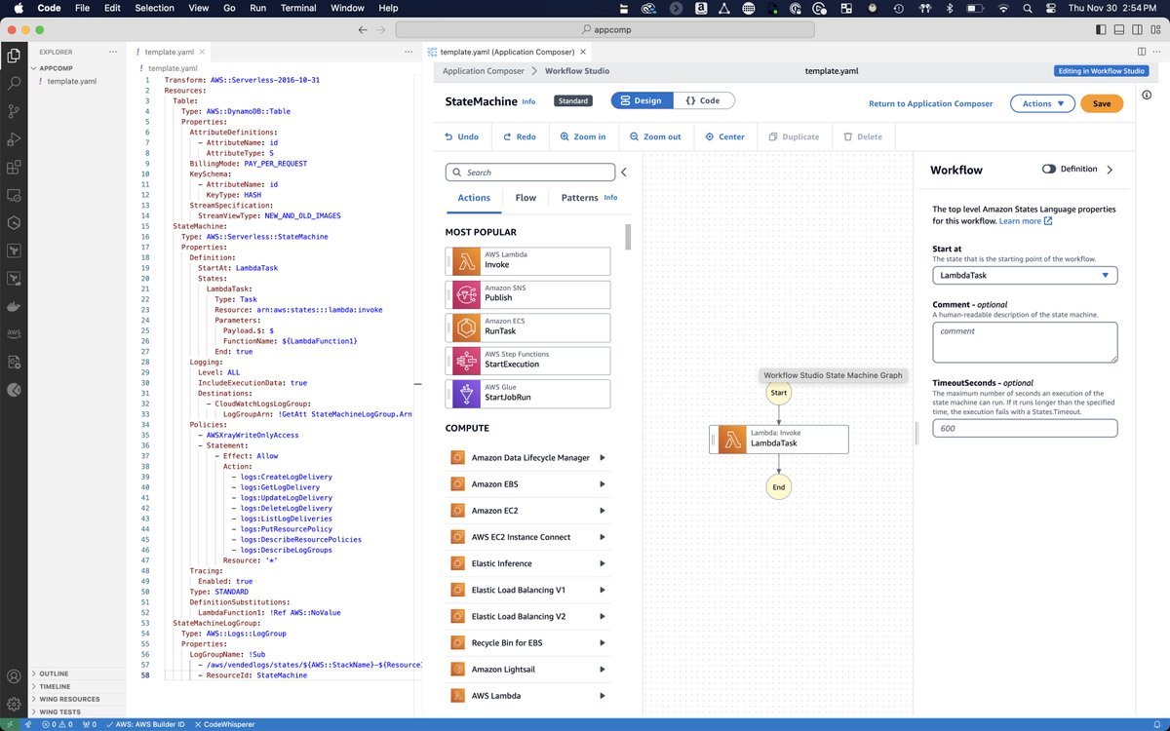Expand the OUTLINE section in Explorer
Viewport: 1170px width, 731px height.
(x=77, y=673)
